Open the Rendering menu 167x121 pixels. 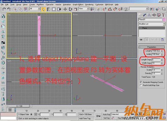click(x=89, y=5)
